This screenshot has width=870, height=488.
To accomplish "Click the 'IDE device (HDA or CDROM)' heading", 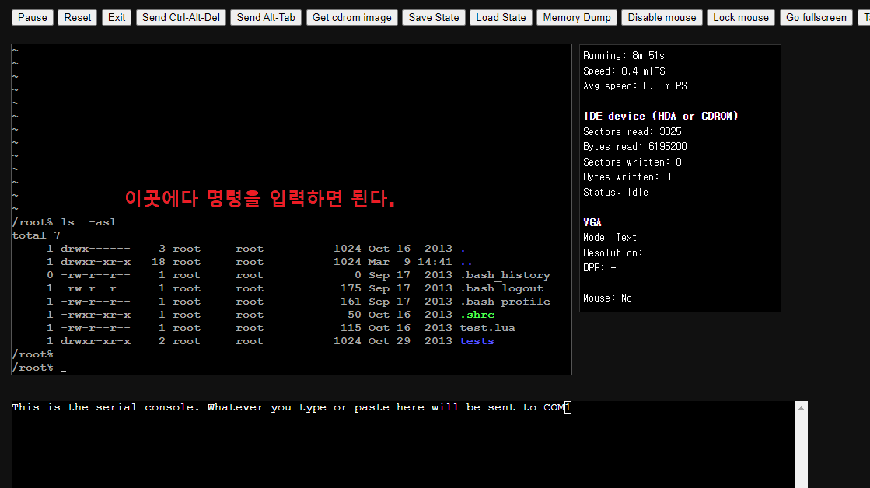I will (x=661, y=116).
